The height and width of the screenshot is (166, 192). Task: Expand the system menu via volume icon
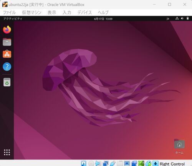coord(182,18)
